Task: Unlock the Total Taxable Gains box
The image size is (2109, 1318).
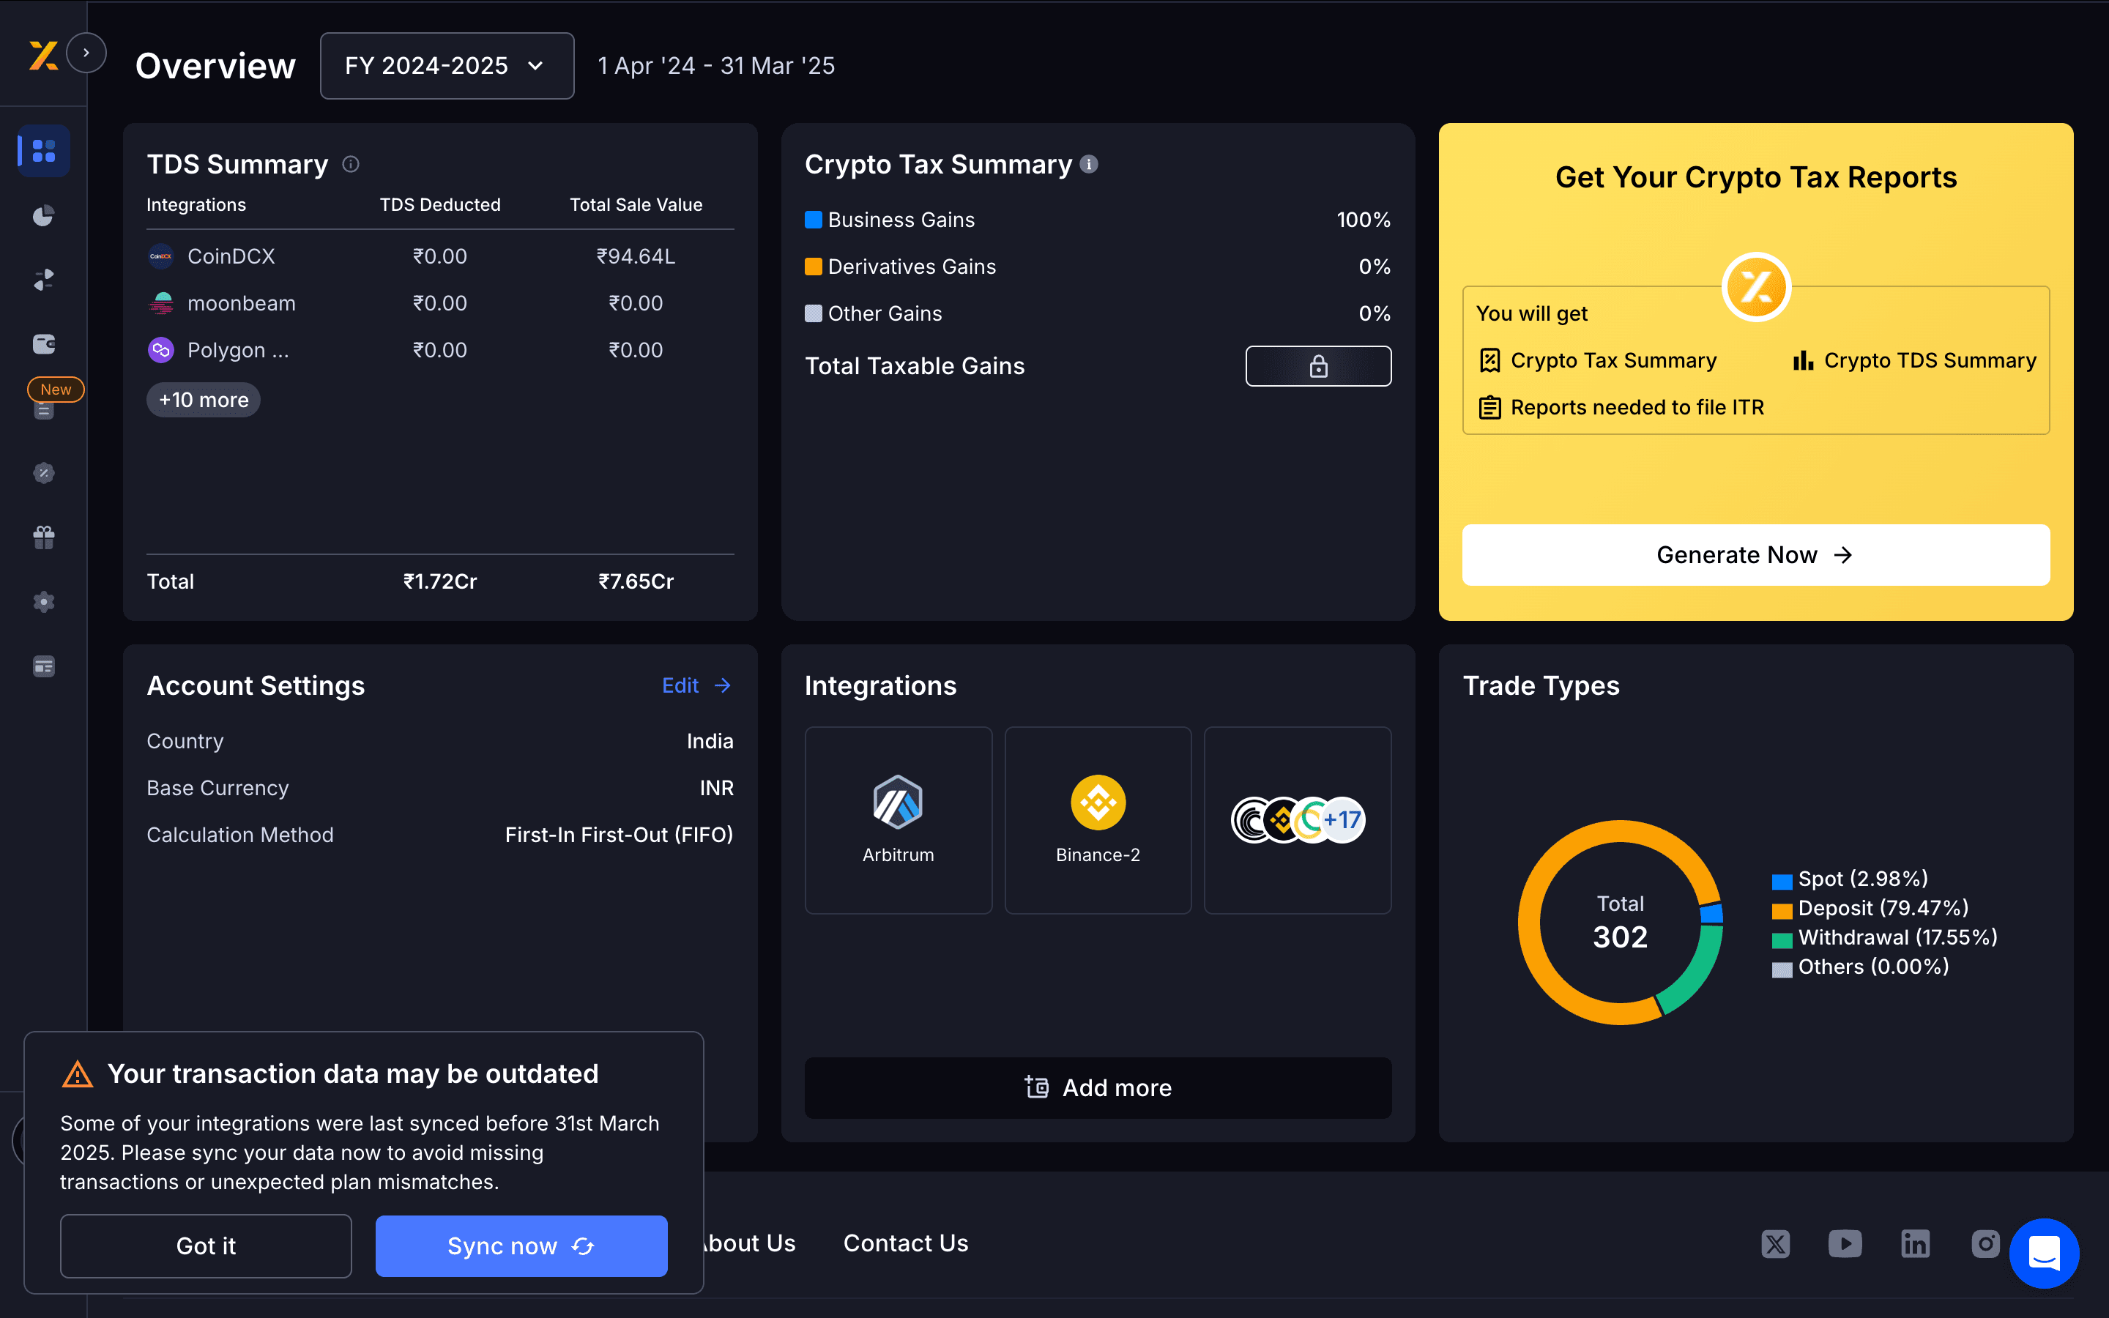Action: click(1317, 366)
